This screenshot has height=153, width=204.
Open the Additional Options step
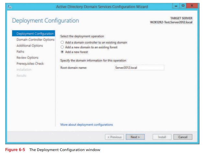tap(30, 46)
